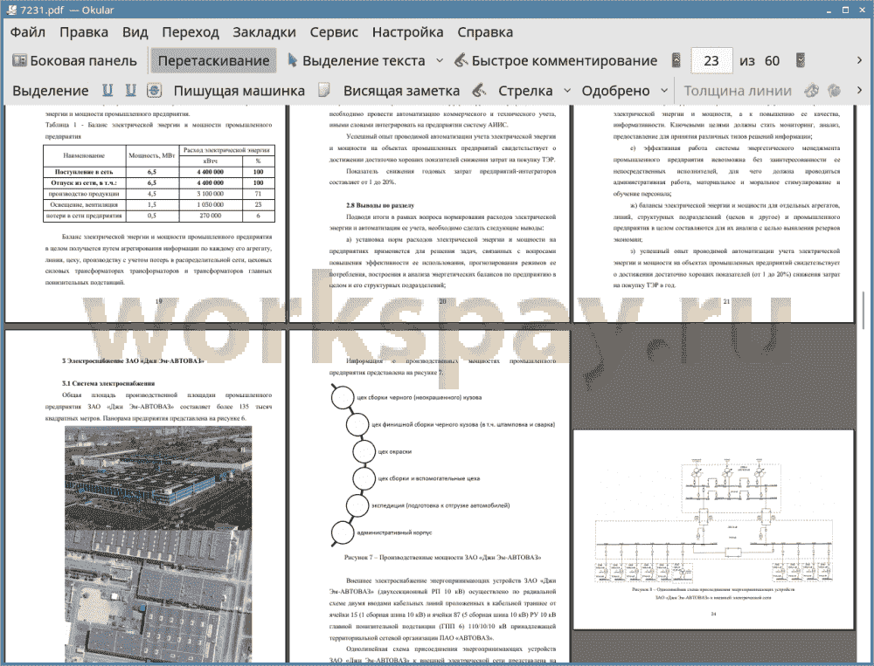Toggle the Боковая панель sidebar
Screen dimensions: 874x666
[74, 61]
